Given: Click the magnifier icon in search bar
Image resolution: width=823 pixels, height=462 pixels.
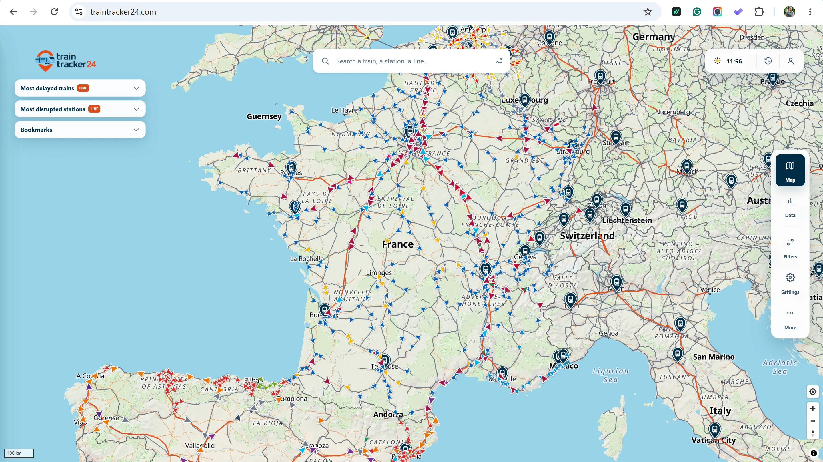Looking at the screenshot, I should pyautogui.click(x=325, y=61).
